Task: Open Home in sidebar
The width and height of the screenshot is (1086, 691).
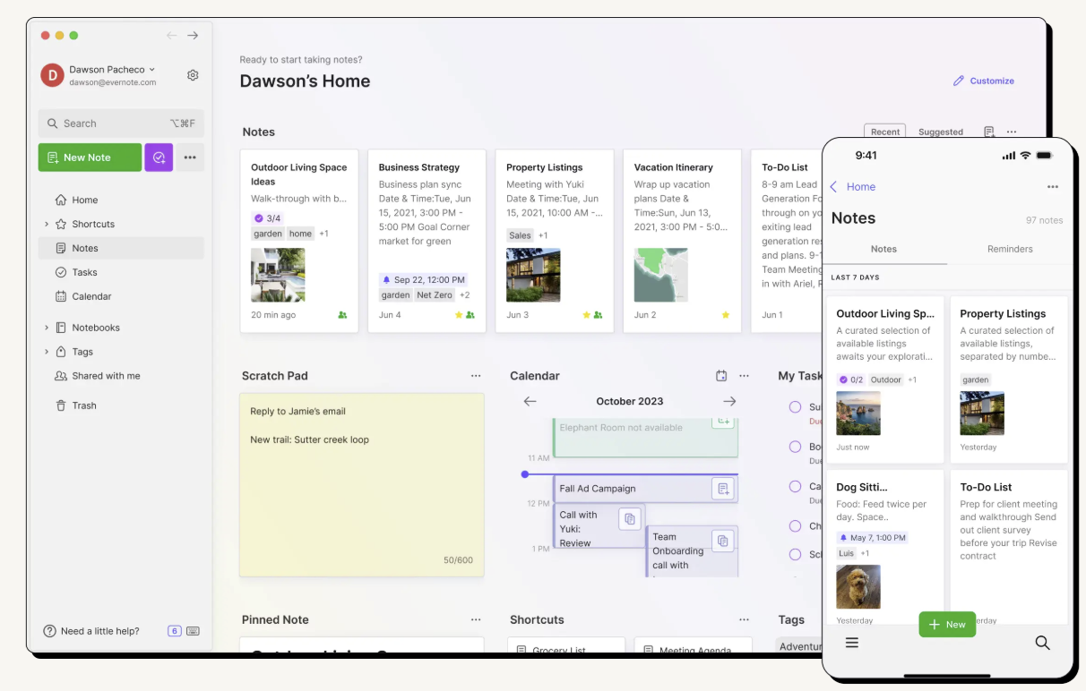Action: [121, 200]
